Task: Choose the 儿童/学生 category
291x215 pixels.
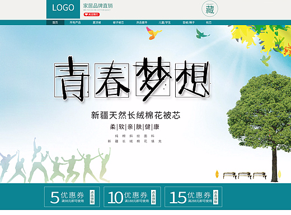Action: pos(165,22)
